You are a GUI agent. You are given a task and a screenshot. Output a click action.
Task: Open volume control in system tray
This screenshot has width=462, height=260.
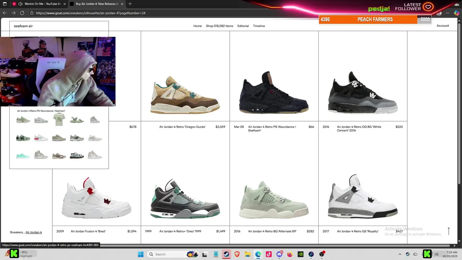point(436,254)
